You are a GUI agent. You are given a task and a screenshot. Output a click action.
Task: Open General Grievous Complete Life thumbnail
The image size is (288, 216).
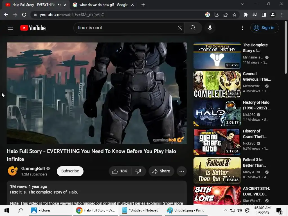pos(217,84)
